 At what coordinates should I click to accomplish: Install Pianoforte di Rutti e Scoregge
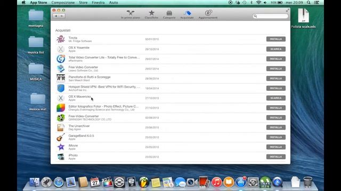pyautogui.click(x=276, y=79)
